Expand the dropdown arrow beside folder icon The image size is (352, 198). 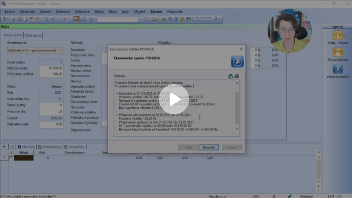[x=159, y=19]
